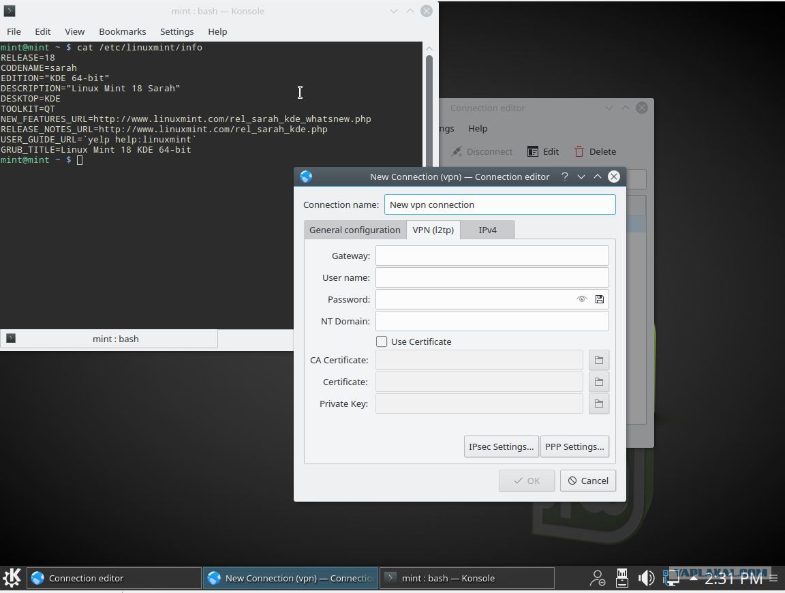Screen dimensions: 785x593
Task: Open removable device notifier tray icon
Action: pos(621,578)
